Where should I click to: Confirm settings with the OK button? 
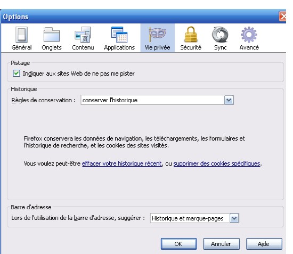click(178, 244)
